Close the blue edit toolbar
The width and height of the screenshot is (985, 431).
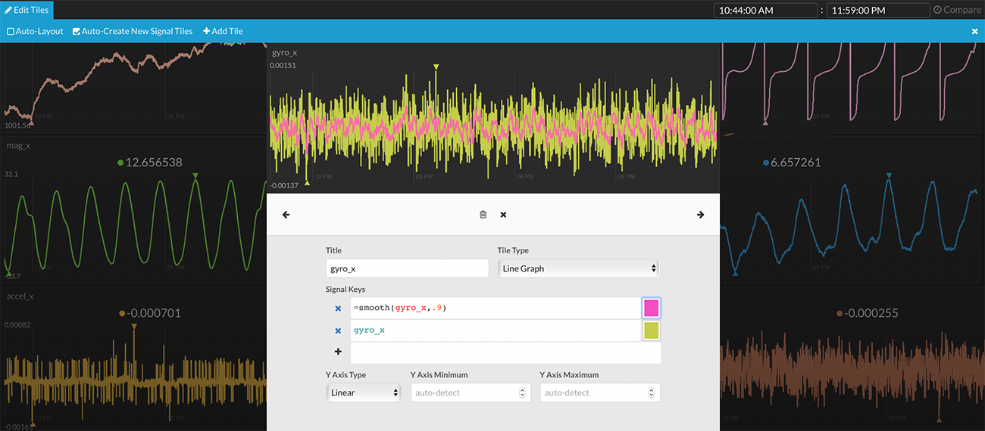pos(974,31)
